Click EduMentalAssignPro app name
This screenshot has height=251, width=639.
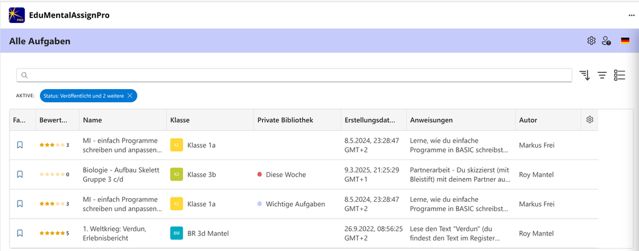(x=69, y=16)
